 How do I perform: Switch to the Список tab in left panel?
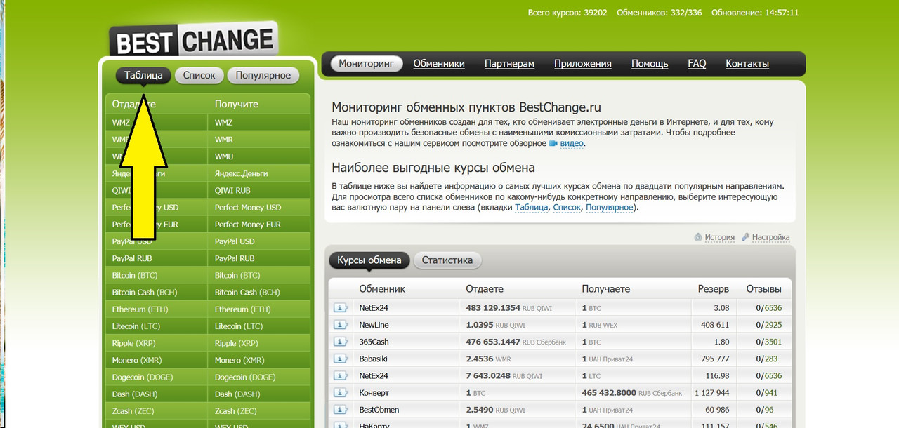(x=199, y=75)
